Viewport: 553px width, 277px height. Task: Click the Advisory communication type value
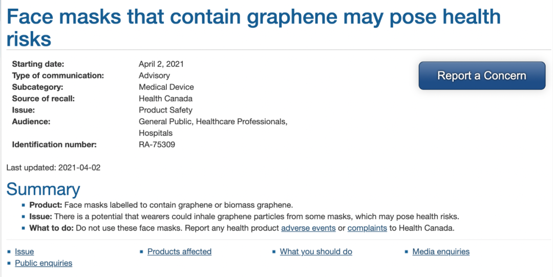click(x=154, y=76)
